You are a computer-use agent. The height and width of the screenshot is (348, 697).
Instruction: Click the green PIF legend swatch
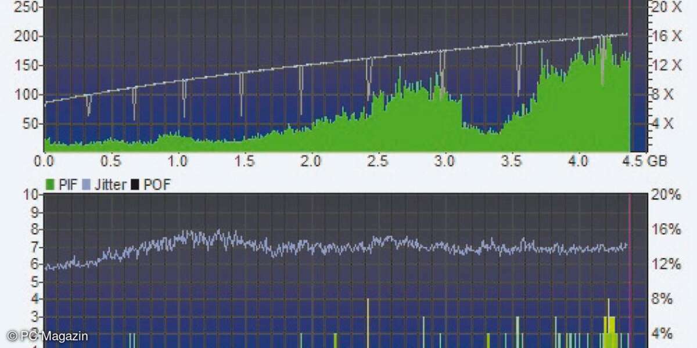point(49,185)
